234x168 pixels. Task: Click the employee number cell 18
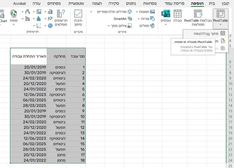[76, 160]
